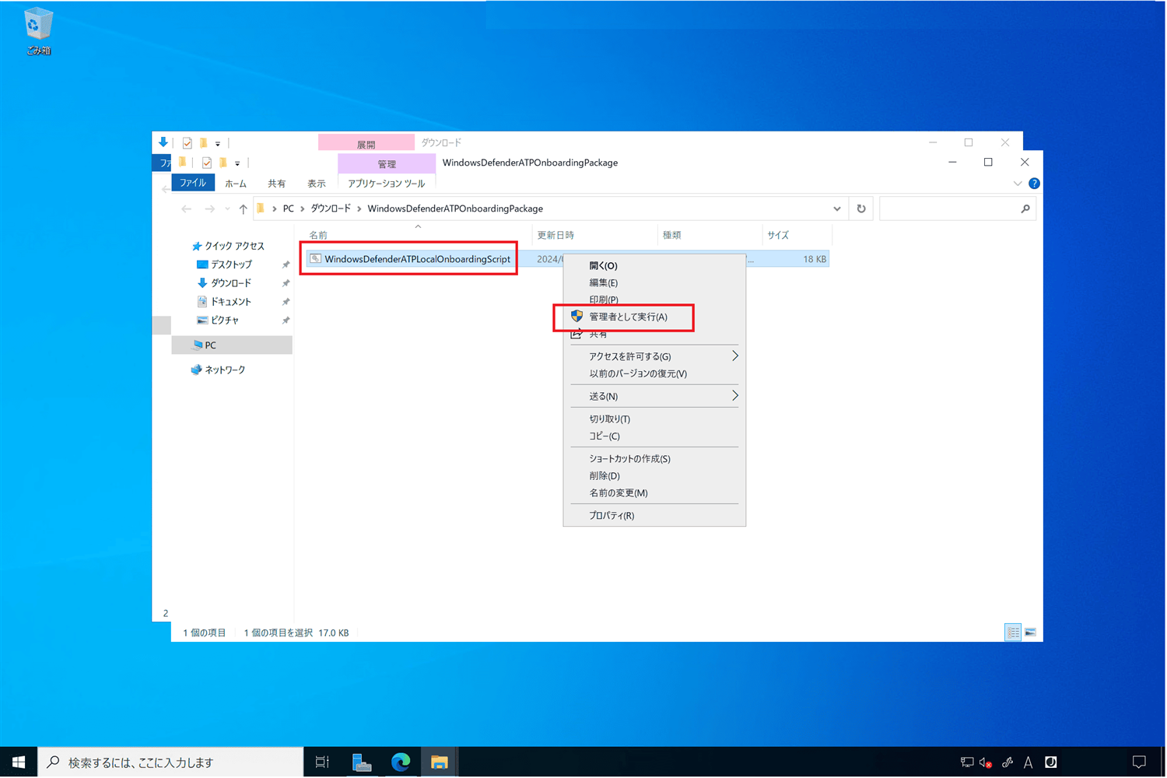Choose ショートカットの作成 from the context menu
Image resolution: width=1167 pixels, height=778 pixels.
tap(654, 459)
